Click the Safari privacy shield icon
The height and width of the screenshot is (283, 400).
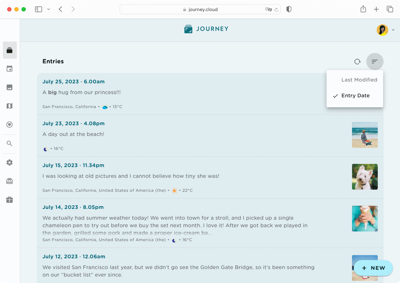tap(289, 9)
